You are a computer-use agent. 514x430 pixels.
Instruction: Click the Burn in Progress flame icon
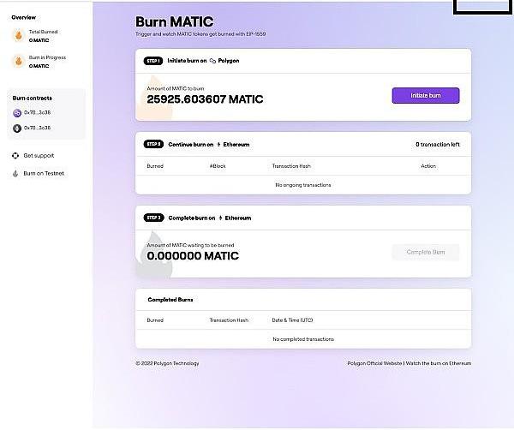[17, 61]
